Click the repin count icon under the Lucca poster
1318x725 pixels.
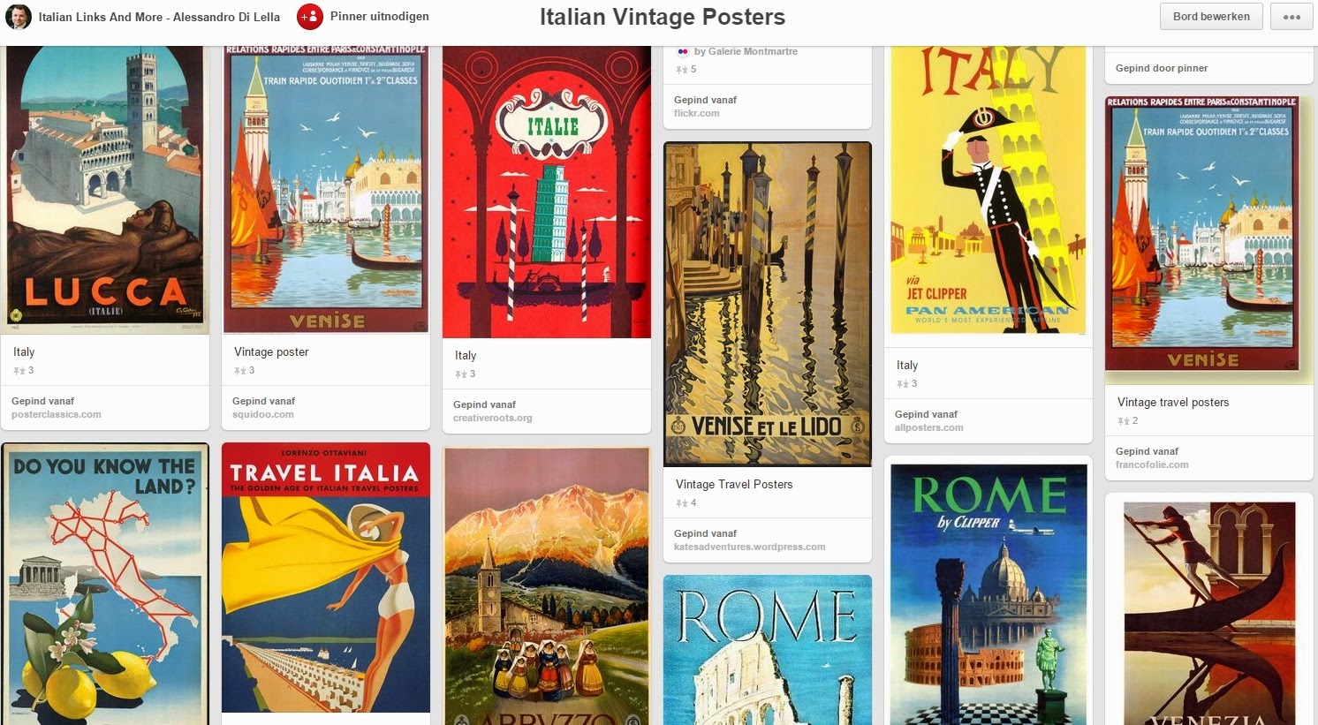(x=19, y=371)
